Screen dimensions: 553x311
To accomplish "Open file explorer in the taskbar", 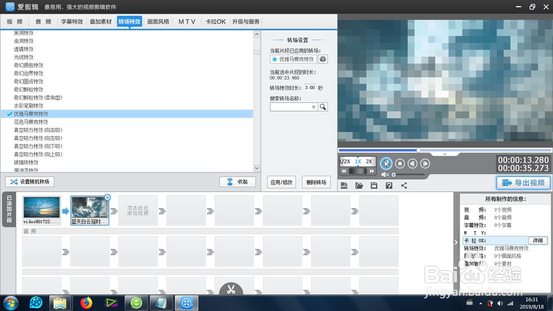I will [60, 303].
